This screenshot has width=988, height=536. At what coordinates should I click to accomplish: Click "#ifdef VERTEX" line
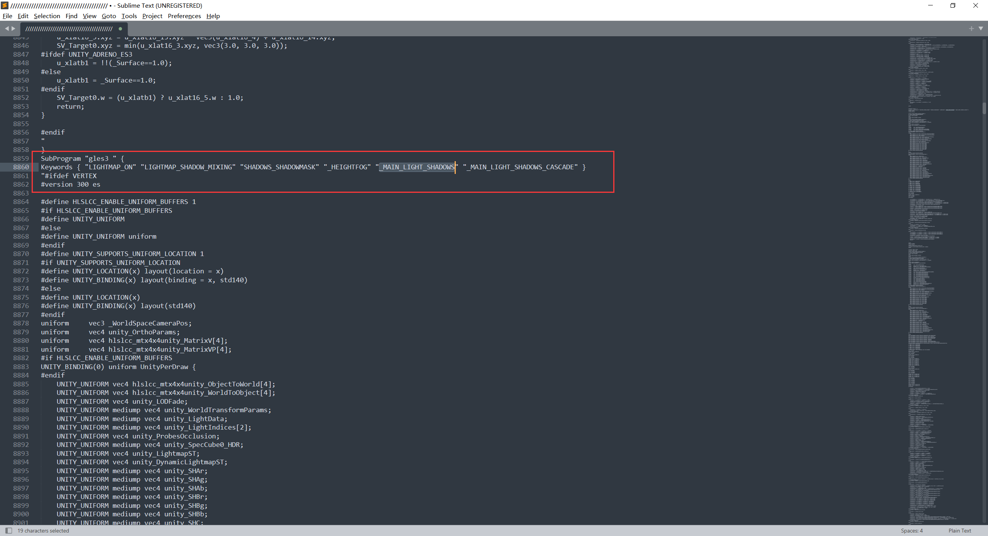pyautogui.click(x=69, y=176)
